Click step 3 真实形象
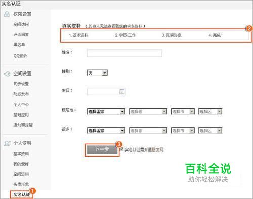The image size is (253, 199). pos(172,35)
